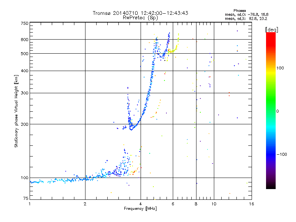Click the colorbar label "0"
Screen dimensions: 296x222
(x=277, y=111)
